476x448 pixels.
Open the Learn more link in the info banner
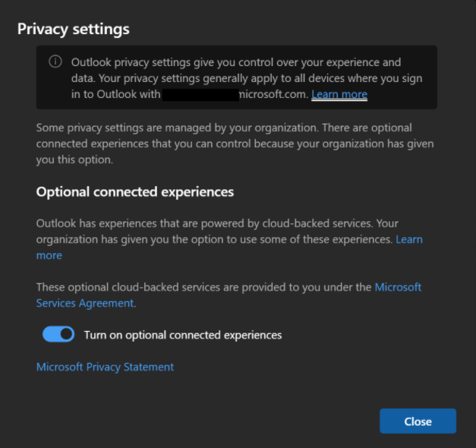339,95
